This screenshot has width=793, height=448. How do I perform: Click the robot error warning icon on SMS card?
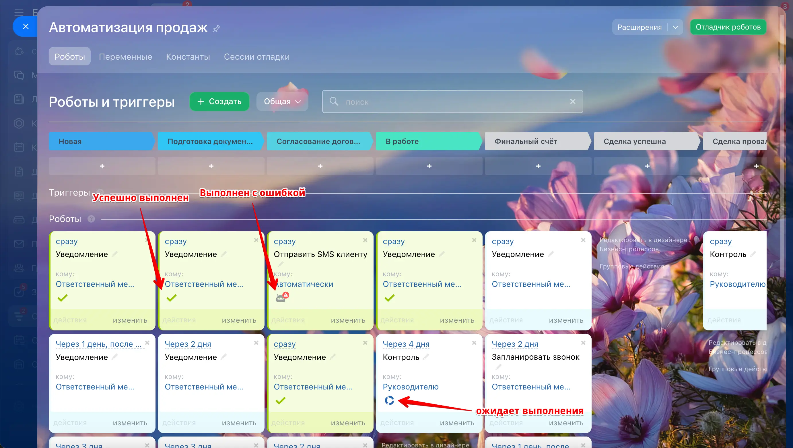click(x=282, y=297)
